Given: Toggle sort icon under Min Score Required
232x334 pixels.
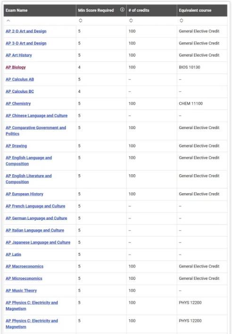Looking at the screenshot, I should coord(81,21).
